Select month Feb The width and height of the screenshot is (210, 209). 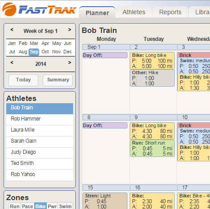click(x=23, y=43)
